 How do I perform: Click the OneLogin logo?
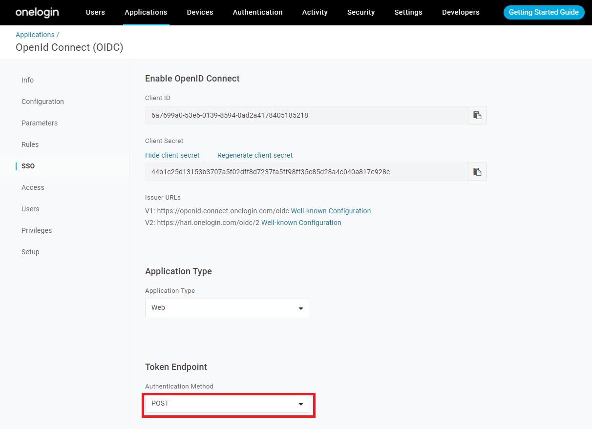(x=37, y=12)
